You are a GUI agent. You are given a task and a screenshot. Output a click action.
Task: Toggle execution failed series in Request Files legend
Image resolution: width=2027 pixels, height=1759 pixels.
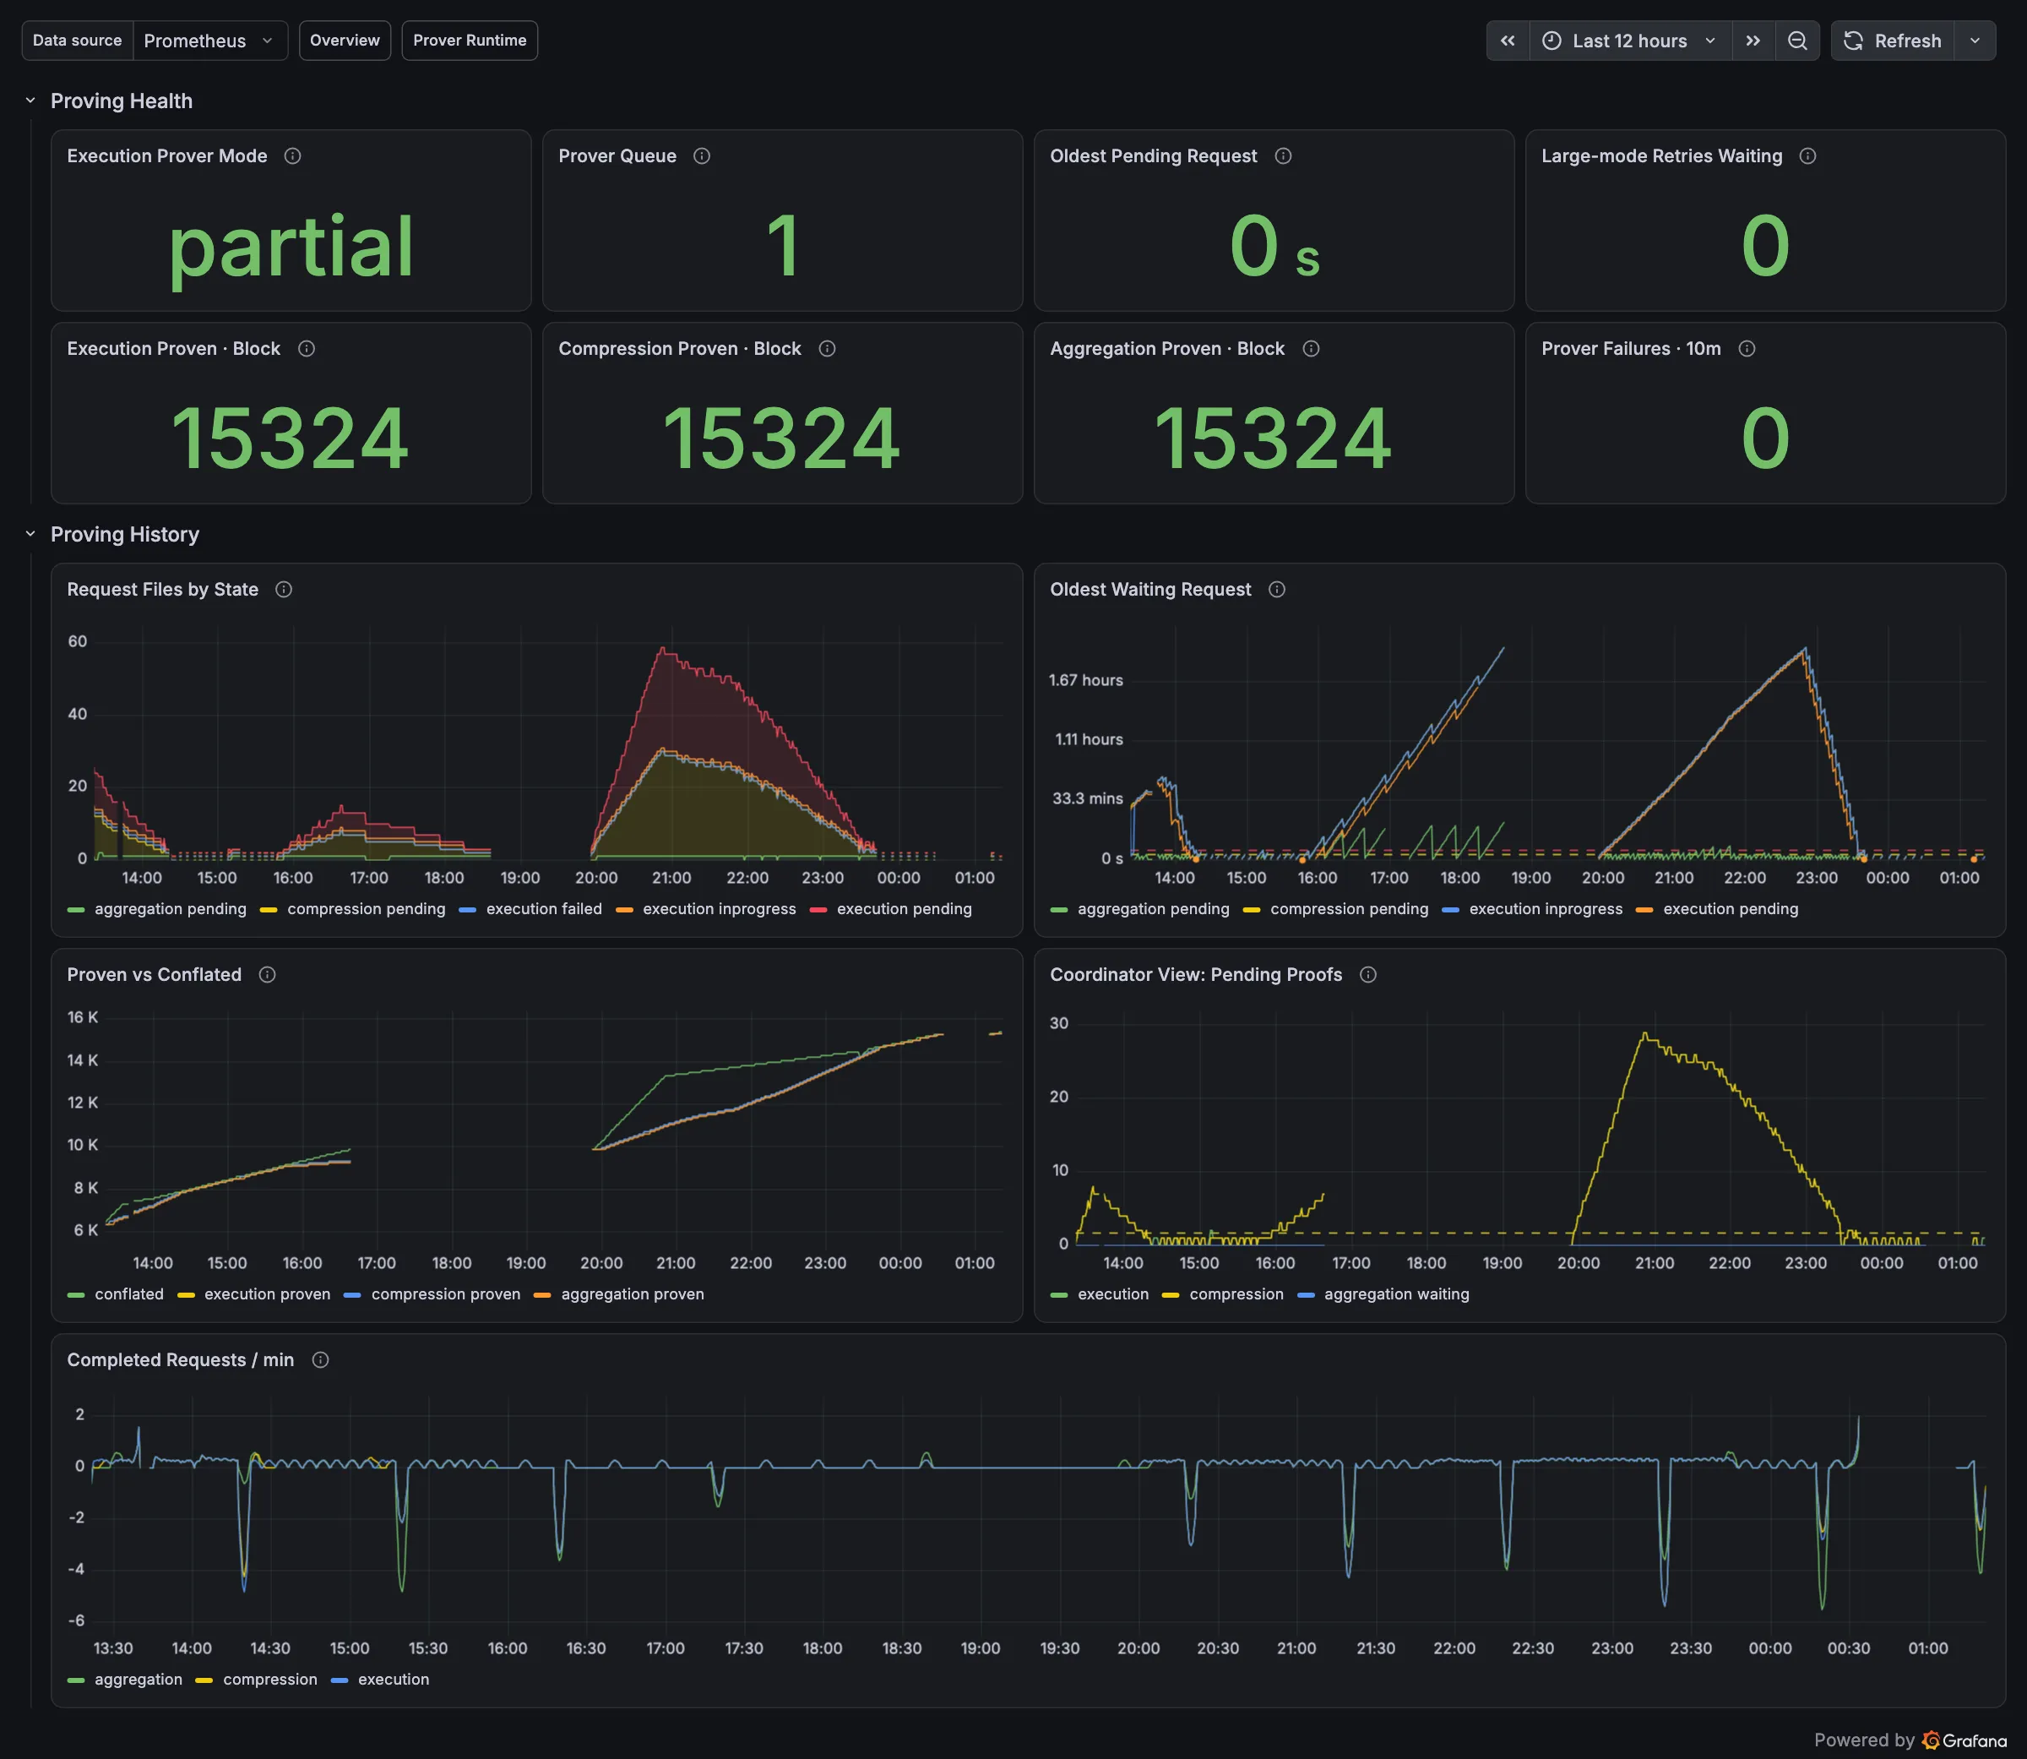[544, 909]
